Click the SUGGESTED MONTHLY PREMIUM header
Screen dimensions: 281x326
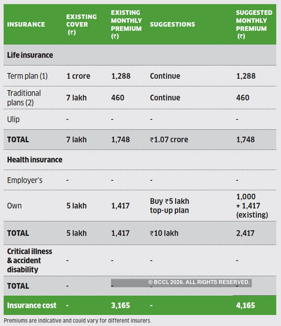coord(251,24)
